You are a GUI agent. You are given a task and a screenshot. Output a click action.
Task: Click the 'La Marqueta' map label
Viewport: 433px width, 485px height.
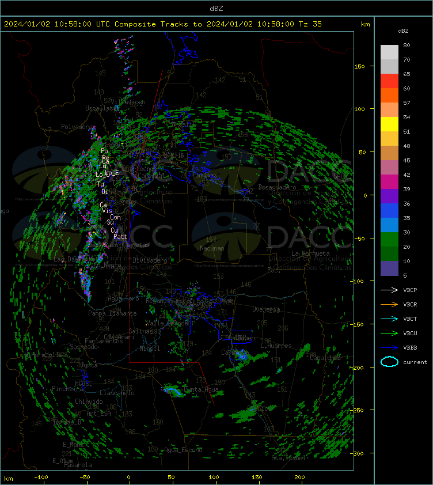coord(310,253)
